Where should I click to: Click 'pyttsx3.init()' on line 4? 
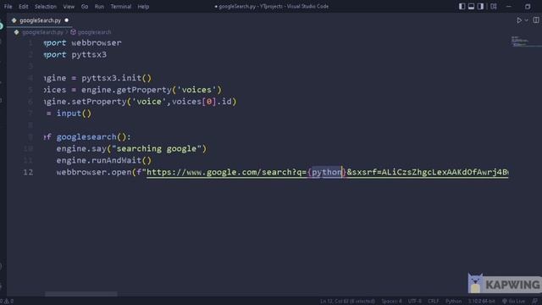117,78
